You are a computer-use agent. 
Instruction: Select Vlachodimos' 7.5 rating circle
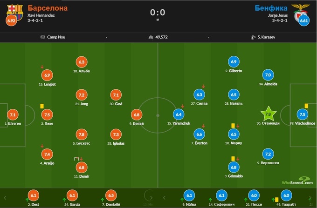pos(302,114)
